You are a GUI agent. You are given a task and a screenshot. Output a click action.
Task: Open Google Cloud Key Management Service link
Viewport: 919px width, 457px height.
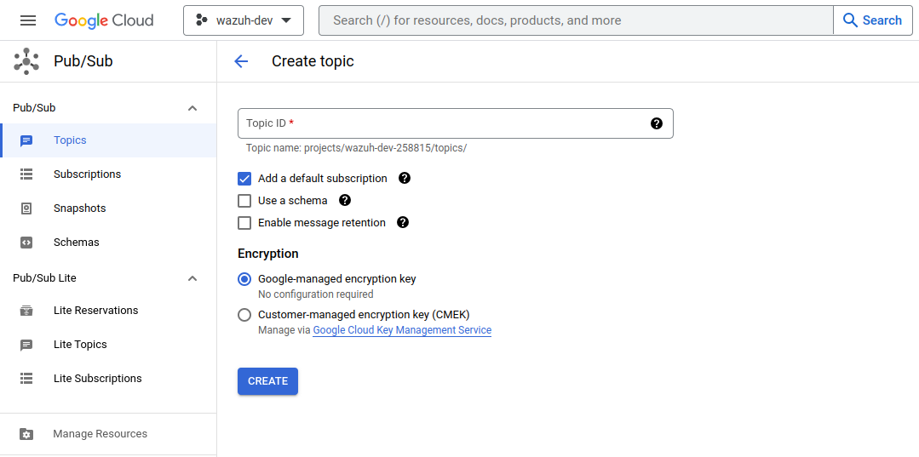(402, 330)
